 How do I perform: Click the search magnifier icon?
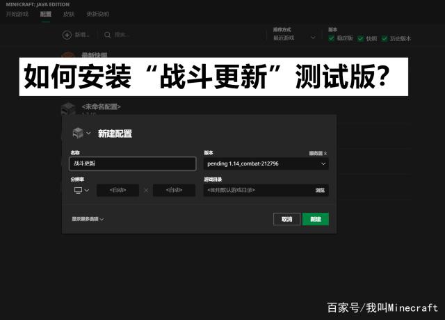tap(108, 35)
